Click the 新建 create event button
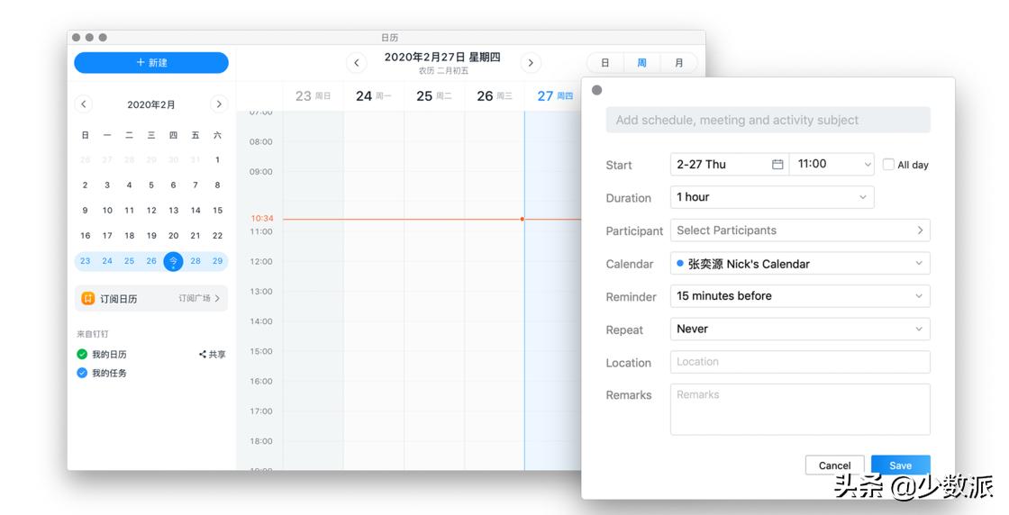1009x515 pixels. 151,62
